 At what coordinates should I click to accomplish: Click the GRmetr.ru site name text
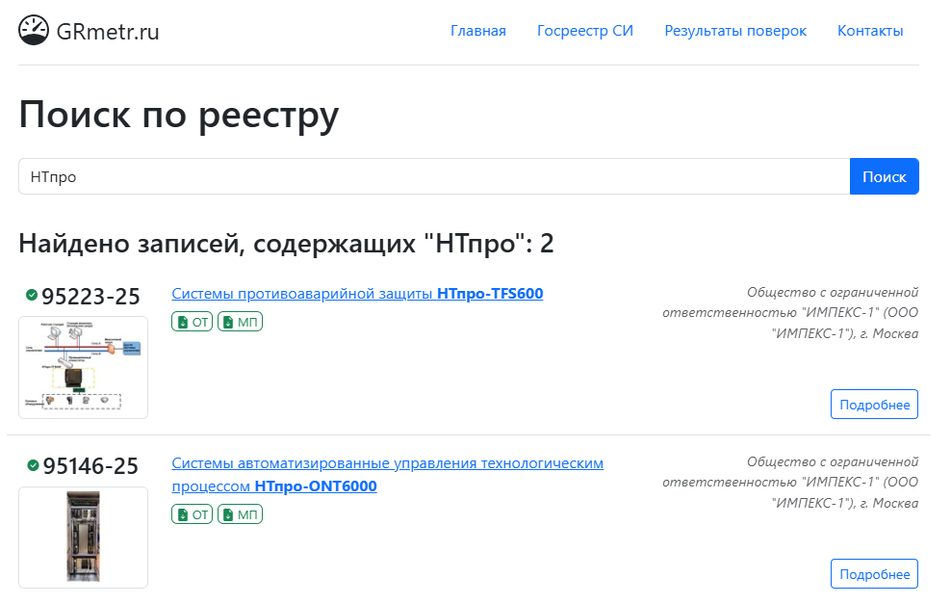(108, 32)
